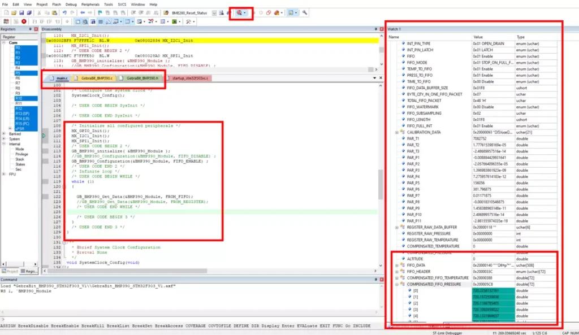This screenshot has width=579, height=335.
Task: Open the Debug menu
Action: pos(71,5)
